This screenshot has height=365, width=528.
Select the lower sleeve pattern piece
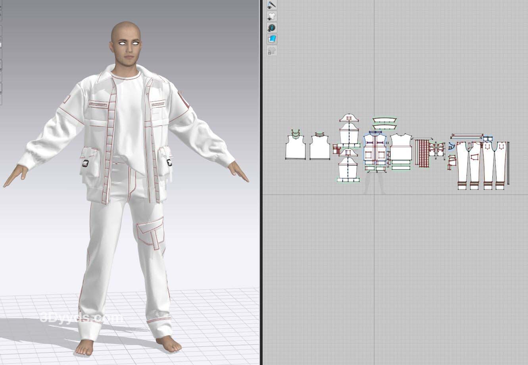click(x=349, y=166)
